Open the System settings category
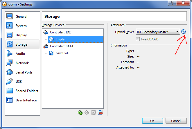The height and width of the screenshot is (129, 192). pyautogui.click(x=22, y=26)
